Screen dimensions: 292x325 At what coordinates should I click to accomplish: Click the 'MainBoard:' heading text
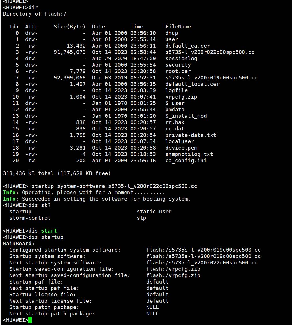[19, 243]
